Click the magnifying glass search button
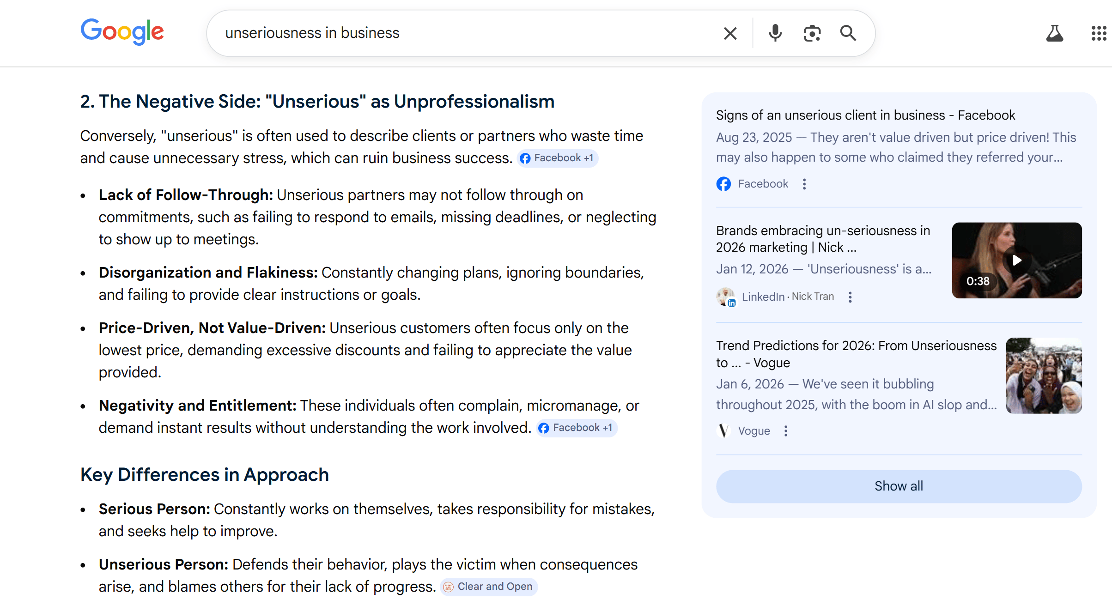The height and width of the screenshot is (606, 1112). (848, 33)
